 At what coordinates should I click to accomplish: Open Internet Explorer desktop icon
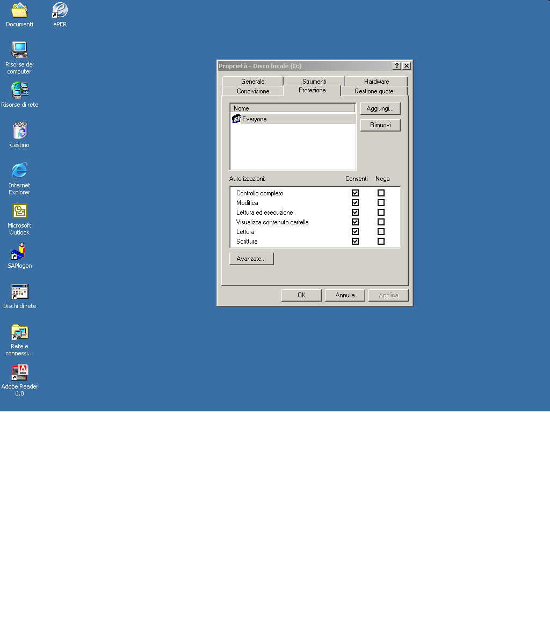pyautogui.click(x=19, y=171)
